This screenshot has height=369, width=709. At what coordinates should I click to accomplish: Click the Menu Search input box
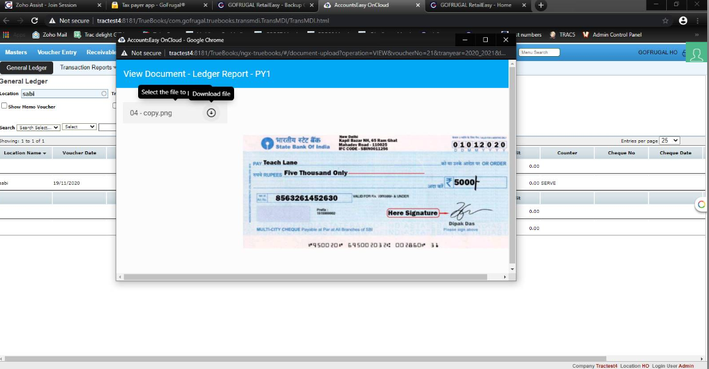[539, 52]
